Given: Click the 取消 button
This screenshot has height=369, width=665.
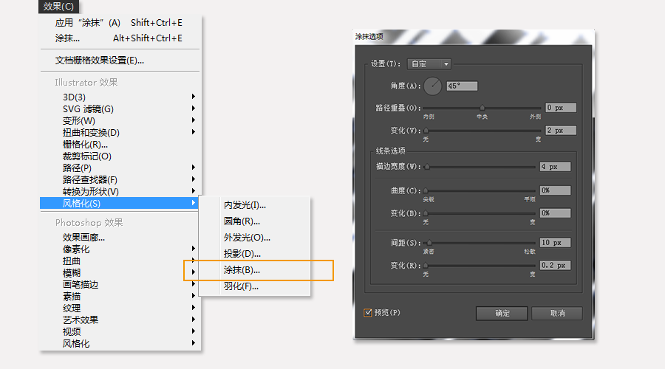Looking at the screenshot, I should (557, 314).
